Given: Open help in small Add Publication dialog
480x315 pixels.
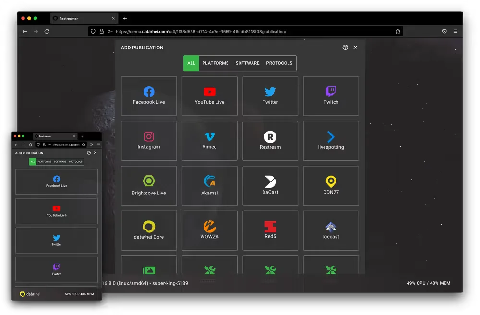Looking at the screenshot, I should click(89, 153).
